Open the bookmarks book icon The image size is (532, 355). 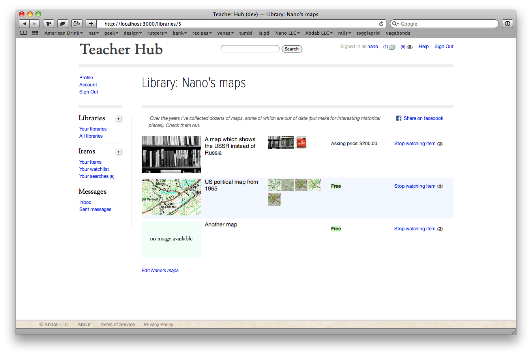coord(24,33)
